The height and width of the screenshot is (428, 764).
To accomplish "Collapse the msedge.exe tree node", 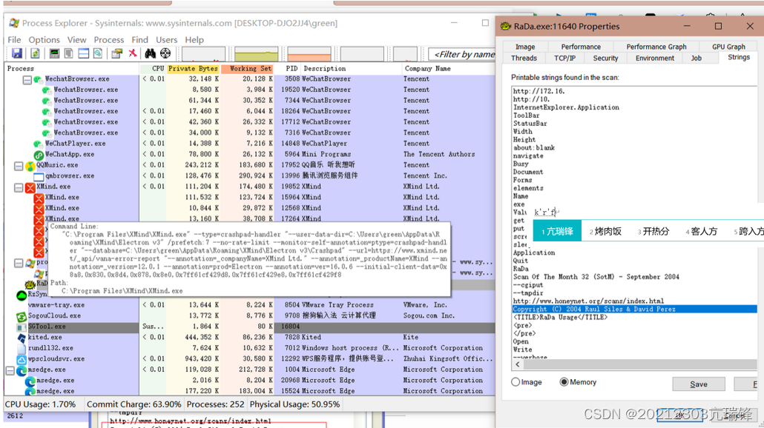I will [x=10, y=370].
